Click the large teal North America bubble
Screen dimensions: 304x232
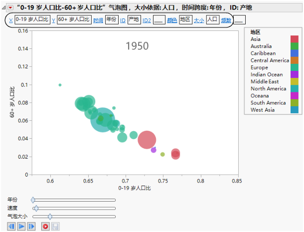click(x=103, y=120)
